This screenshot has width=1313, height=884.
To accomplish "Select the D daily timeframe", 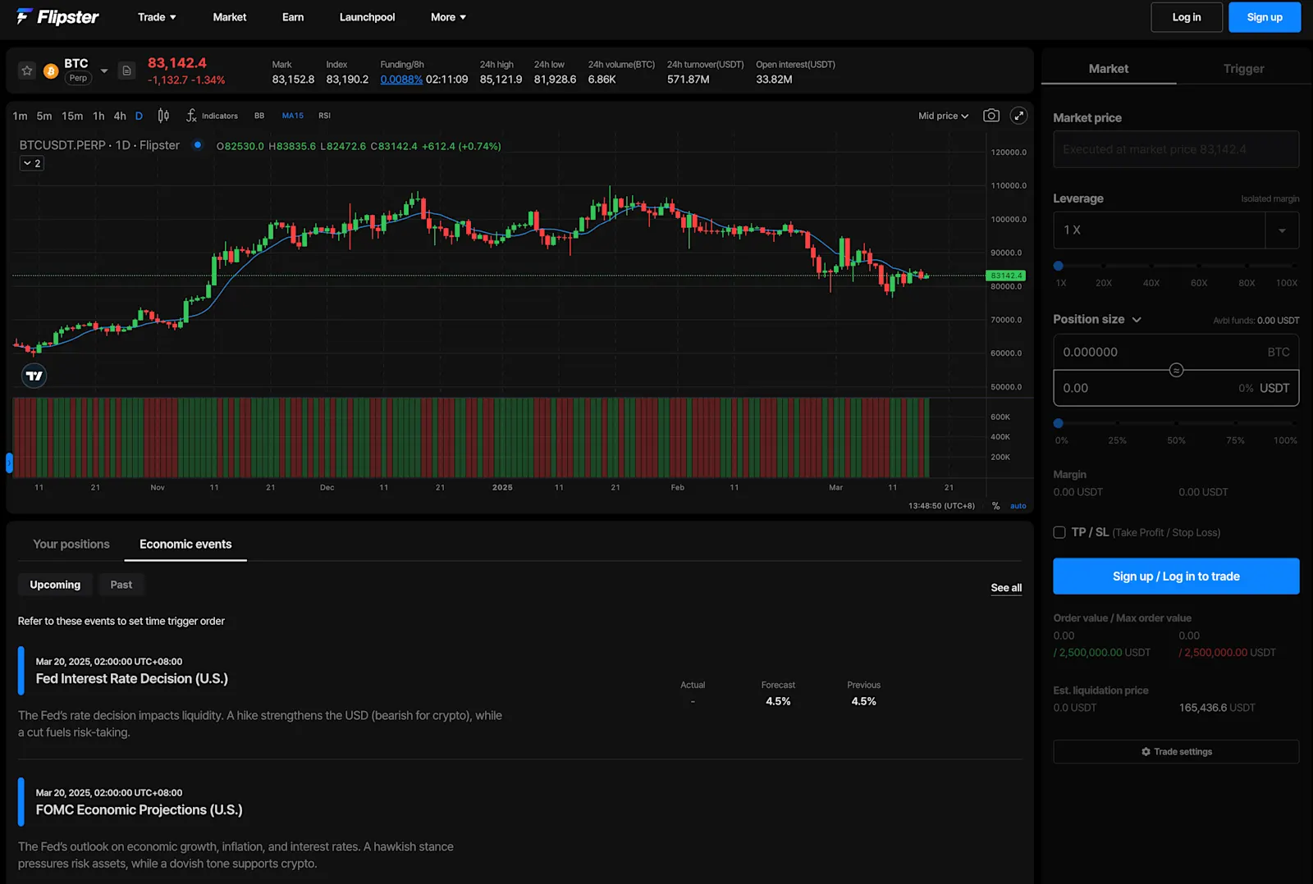I will tap(139, 116).
